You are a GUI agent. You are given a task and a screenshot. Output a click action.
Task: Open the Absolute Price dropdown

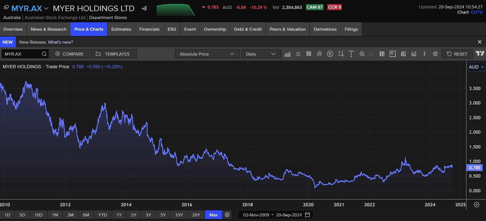[207, 54]
